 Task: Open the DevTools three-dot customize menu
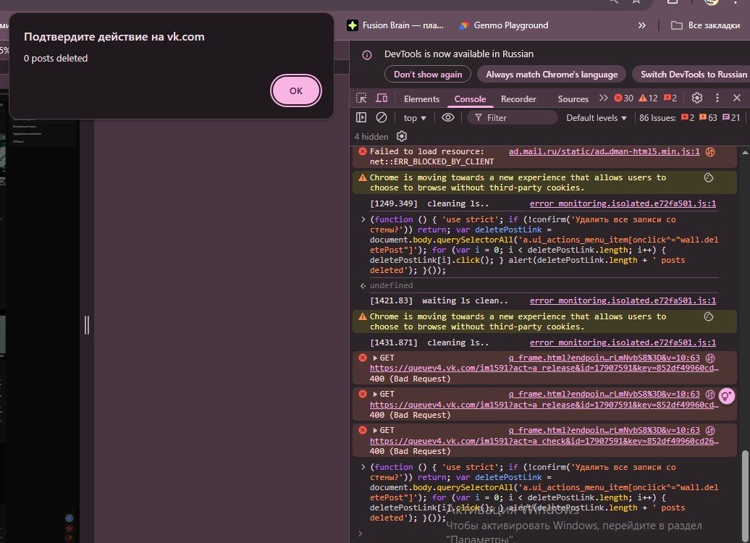717,98
